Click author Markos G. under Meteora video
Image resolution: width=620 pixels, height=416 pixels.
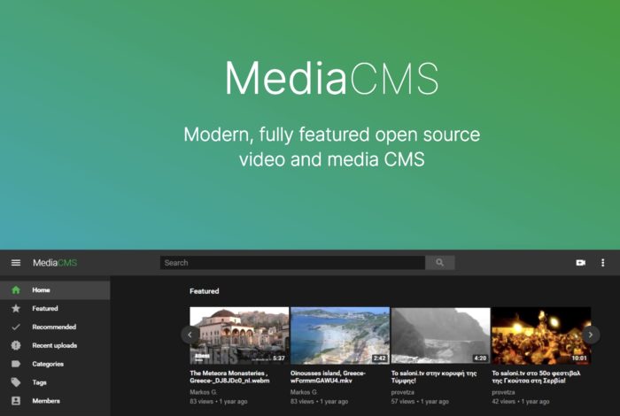203,392
